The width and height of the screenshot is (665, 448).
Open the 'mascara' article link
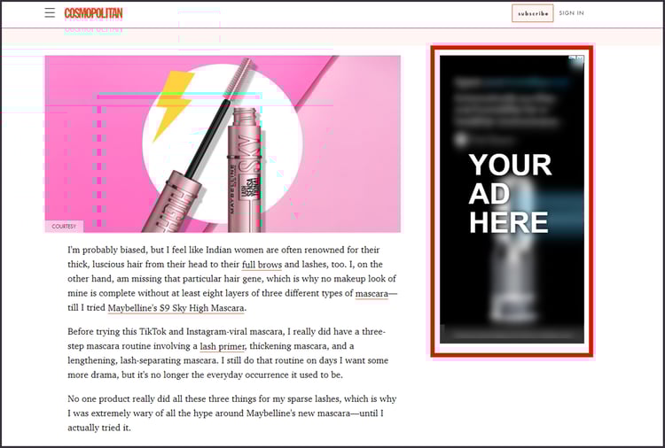372,293
